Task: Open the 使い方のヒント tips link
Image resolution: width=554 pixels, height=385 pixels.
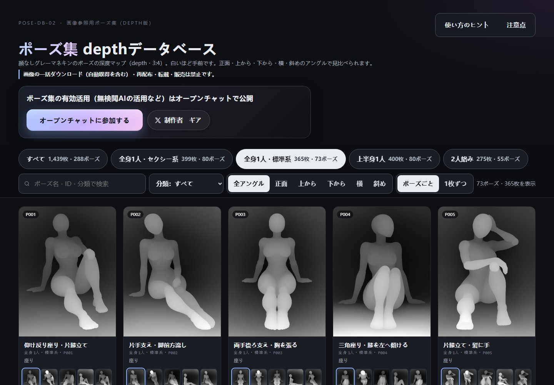Action: pos(467,25)
